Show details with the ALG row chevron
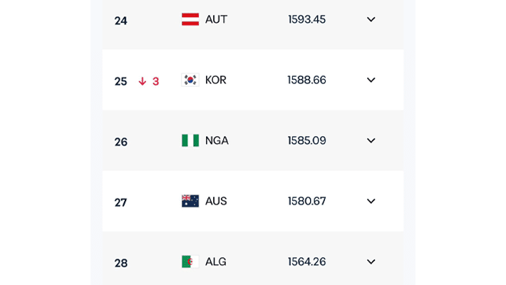Image resolution: width=506 pixels, height=285 pixels. coord(371,261)
